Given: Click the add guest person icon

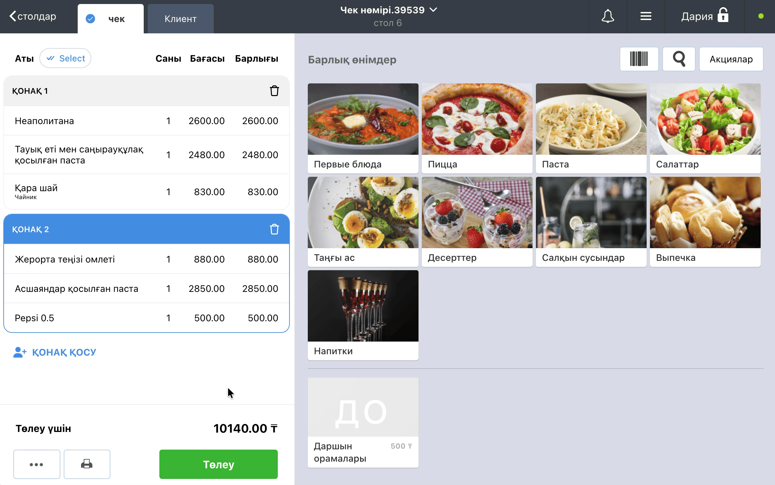Looking at the screenshot, I should click(20, 352).
